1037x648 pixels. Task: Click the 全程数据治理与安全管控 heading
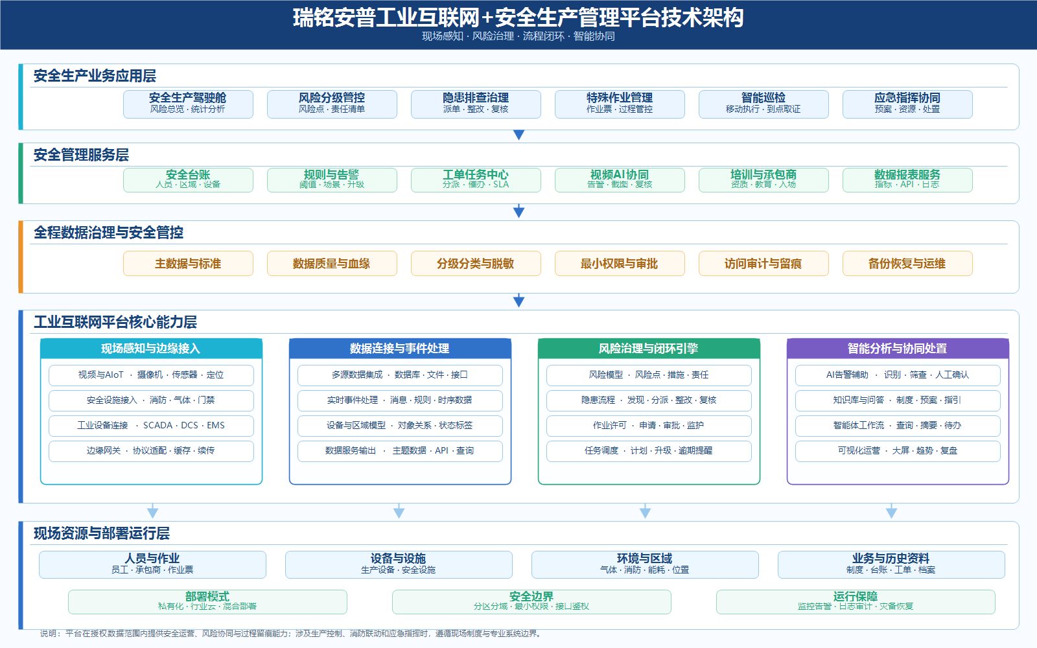(108, 233)
